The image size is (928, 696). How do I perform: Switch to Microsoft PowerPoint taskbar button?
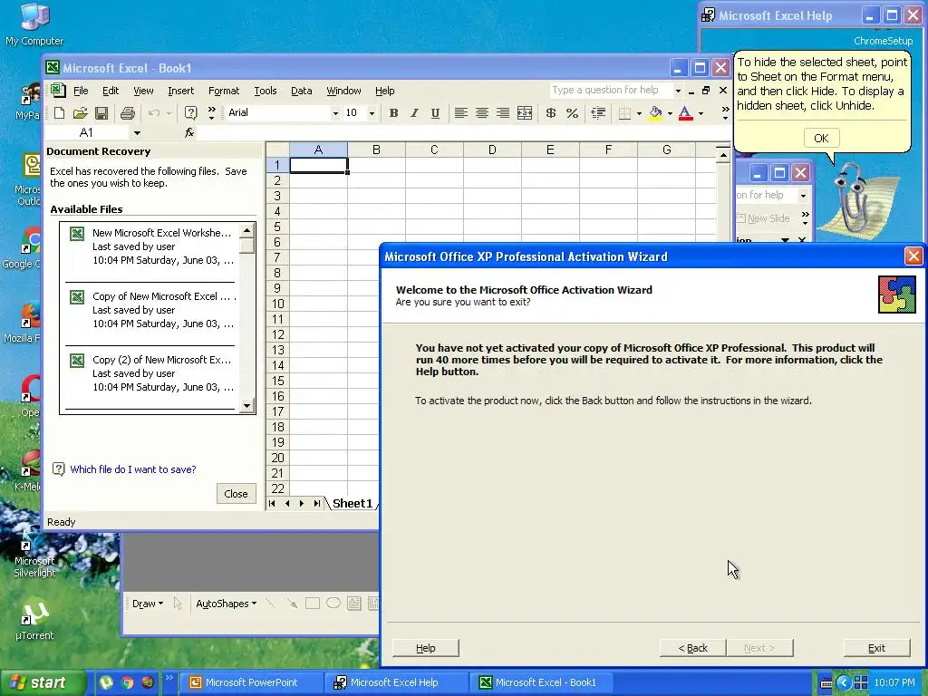pos(251,682)
